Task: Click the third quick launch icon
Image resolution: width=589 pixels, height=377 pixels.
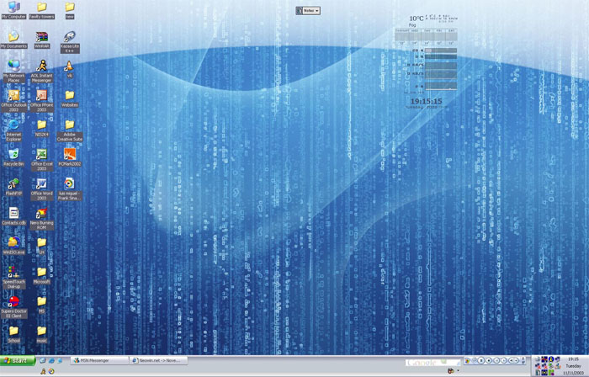Action: [x=60, y=360]
